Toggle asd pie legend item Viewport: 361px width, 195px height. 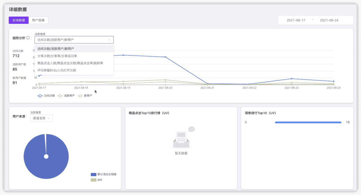pyautogui.click(x=96, y=180)
